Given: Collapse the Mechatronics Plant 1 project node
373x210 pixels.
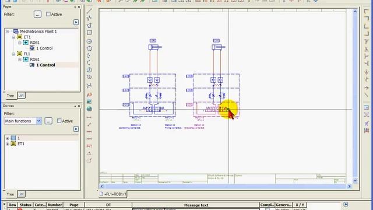Looking at the screenshot, I should point(7,32).
